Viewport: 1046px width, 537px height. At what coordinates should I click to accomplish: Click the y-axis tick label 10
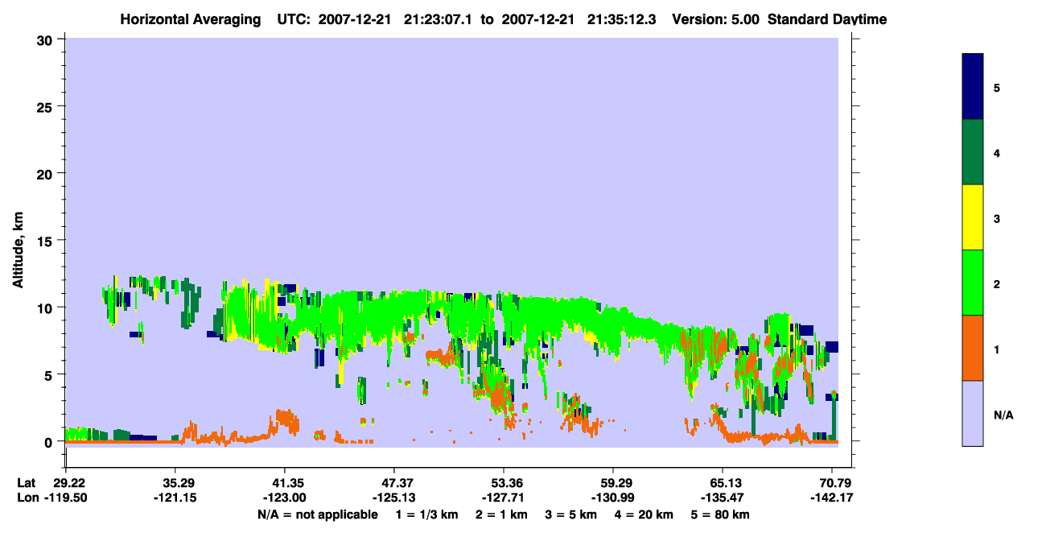(x=47, y=308)
